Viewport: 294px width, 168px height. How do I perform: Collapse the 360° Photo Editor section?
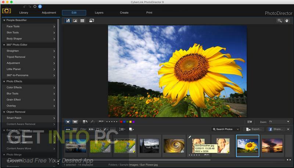coord(4,45)
